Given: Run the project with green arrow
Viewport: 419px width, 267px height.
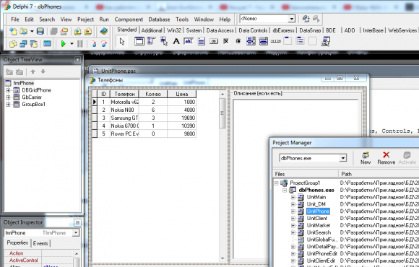Looking at the screenshot, I should 64,43.
